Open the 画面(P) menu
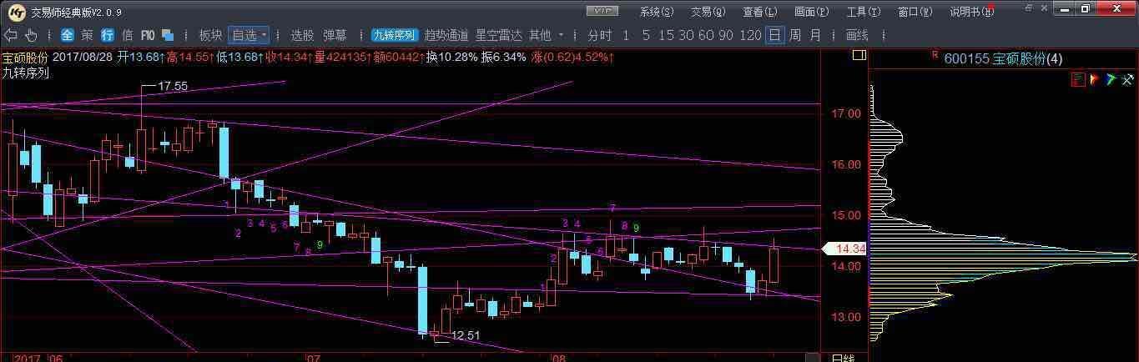Screen dimensions: 1139x362 click(811, 12)
